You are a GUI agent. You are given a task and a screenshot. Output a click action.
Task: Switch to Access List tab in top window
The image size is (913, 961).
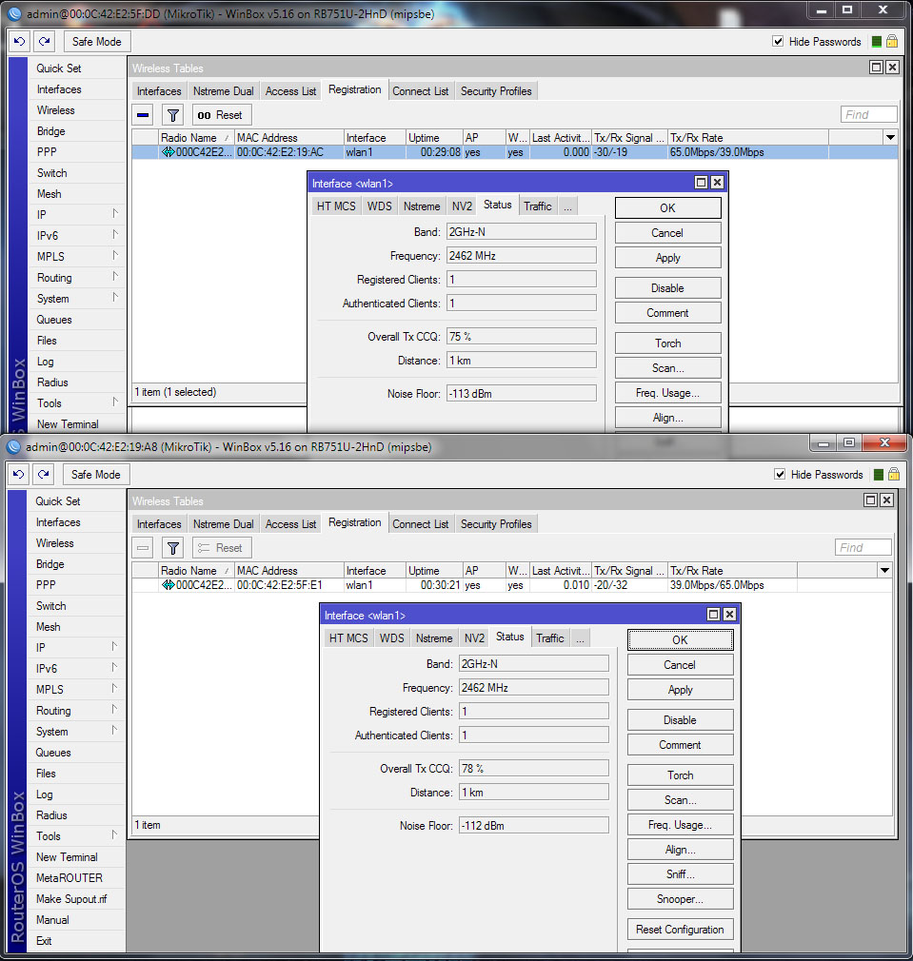(290, 91)
